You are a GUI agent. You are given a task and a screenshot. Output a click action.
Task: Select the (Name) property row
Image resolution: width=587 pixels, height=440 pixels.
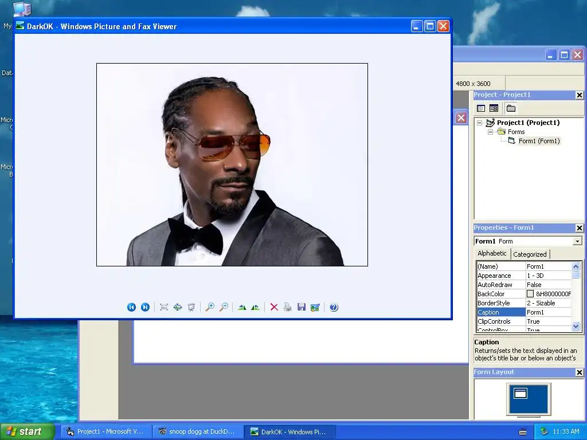[x=524, y=266]
